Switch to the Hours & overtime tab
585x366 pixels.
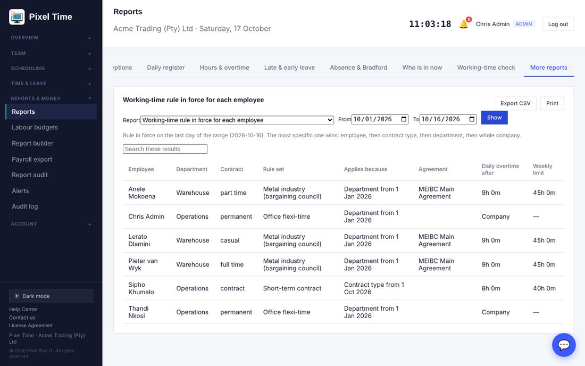[x=224, y=68]
